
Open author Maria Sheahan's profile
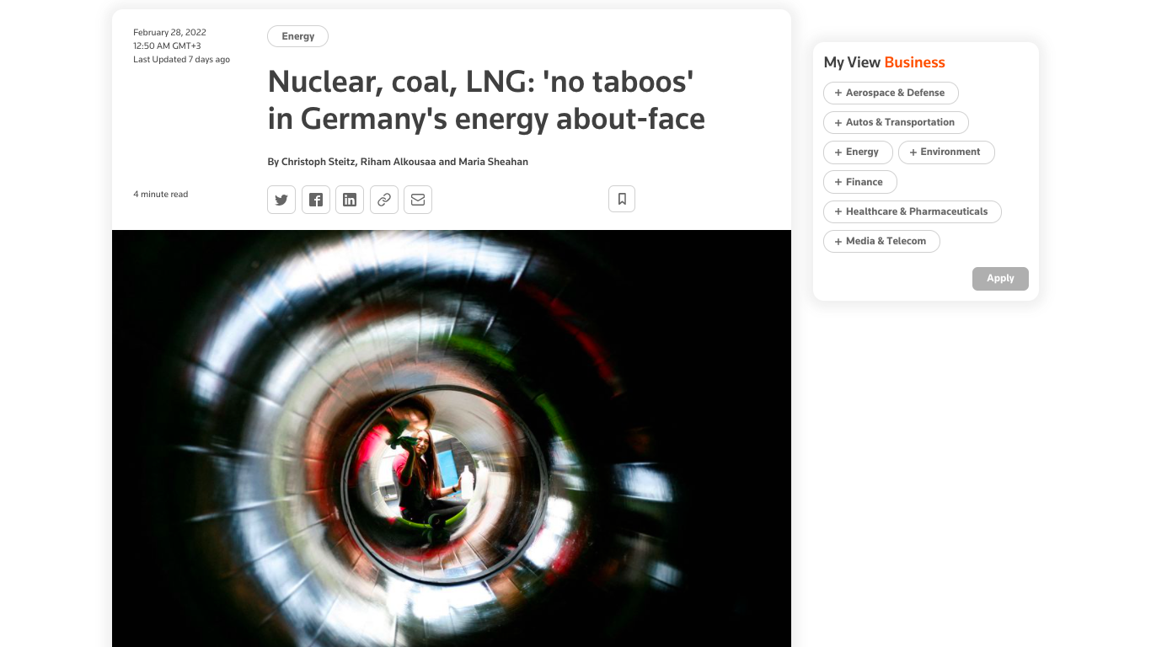click(x=493, y=162)
